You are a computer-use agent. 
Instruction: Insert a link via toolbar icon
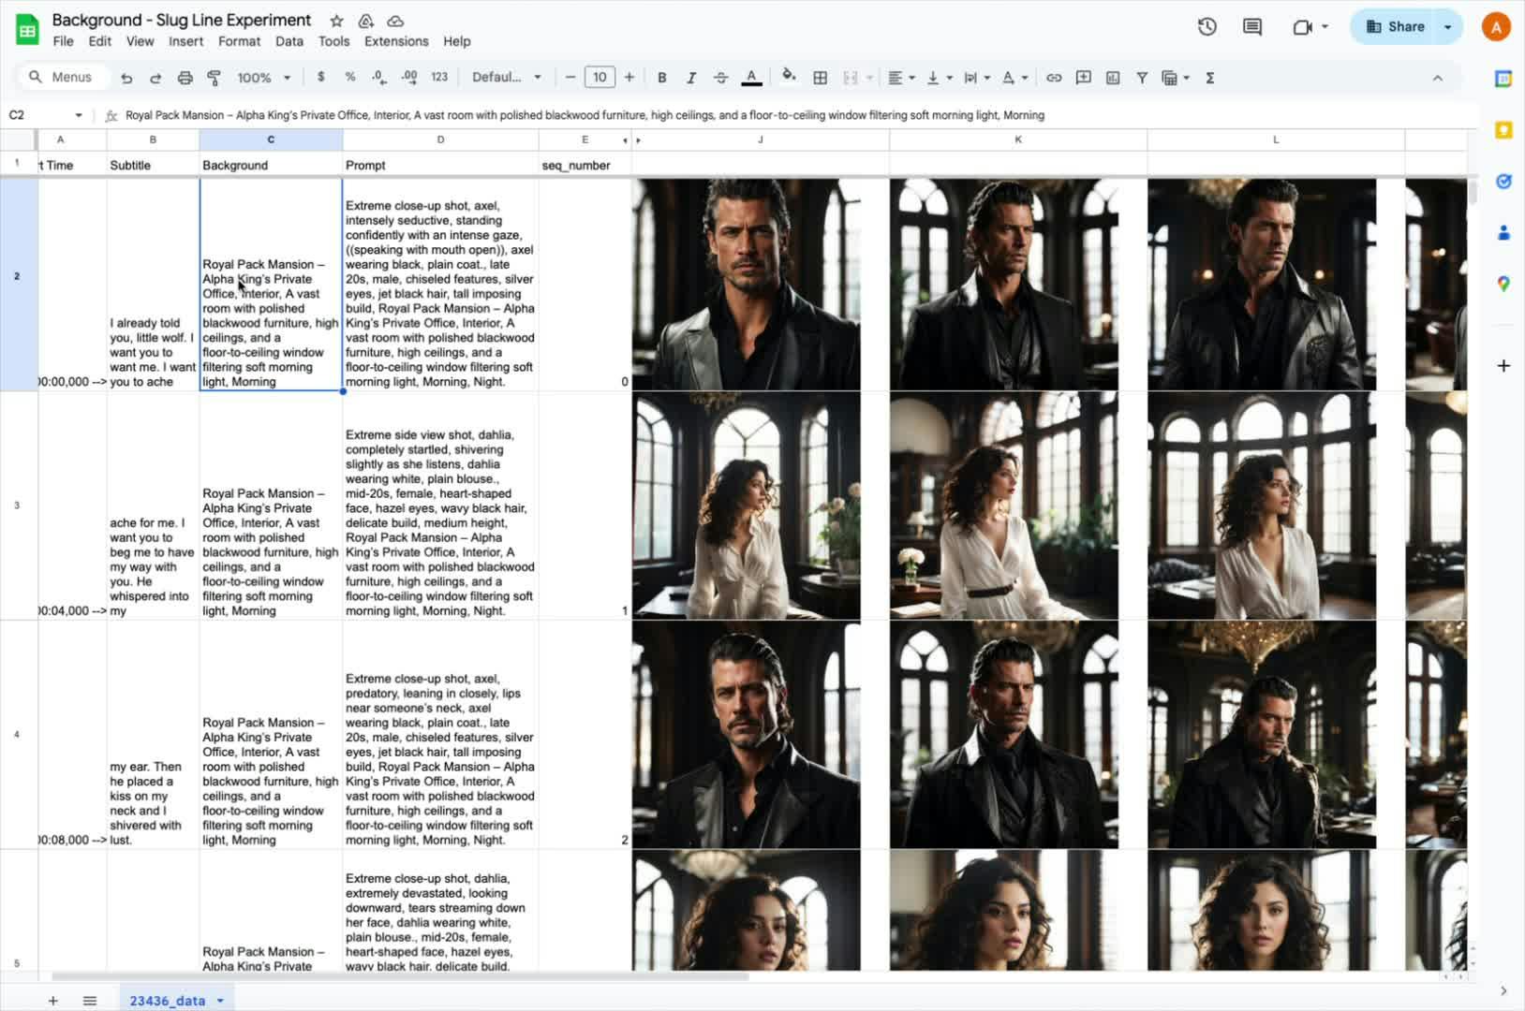(1054, 78)
